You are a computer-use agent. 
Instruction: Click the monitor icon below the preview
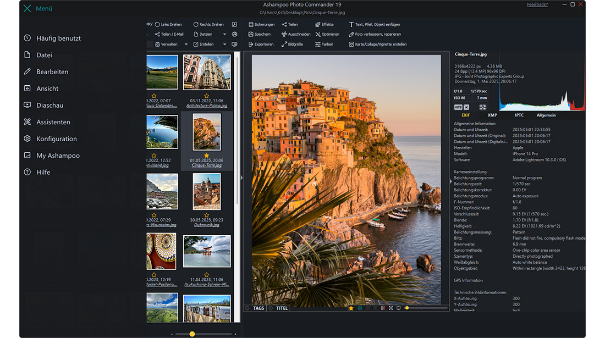pyautogui.click(x=399, y=308)
